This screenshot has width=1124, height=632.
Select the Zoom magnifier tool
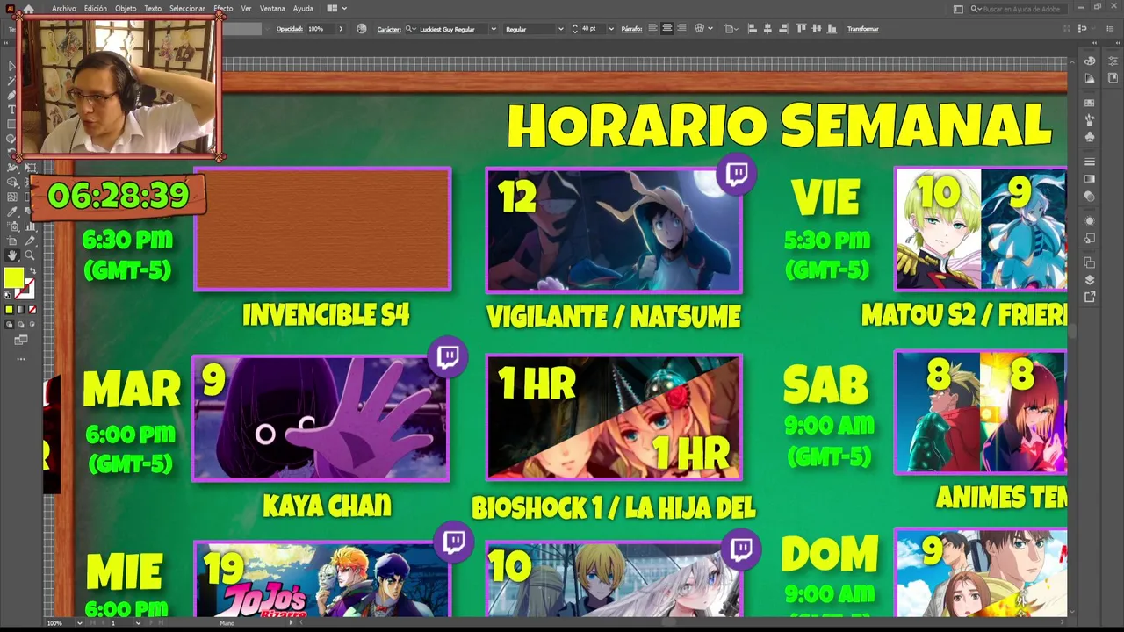pyautogui.click(x=29, y=255)
